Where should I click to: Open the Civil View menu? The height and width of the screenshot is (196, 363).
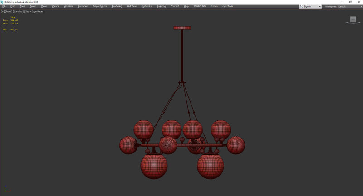[x=131, y=6]
